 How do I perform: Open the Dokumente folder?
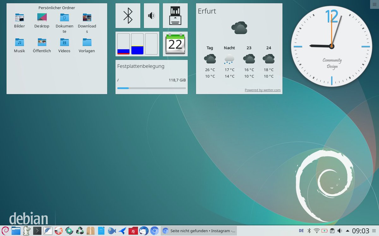pyautogui.click(x=64, y=23)
